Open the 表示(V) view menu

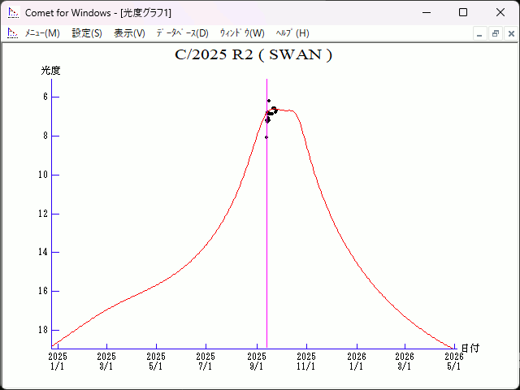[129, 33]
